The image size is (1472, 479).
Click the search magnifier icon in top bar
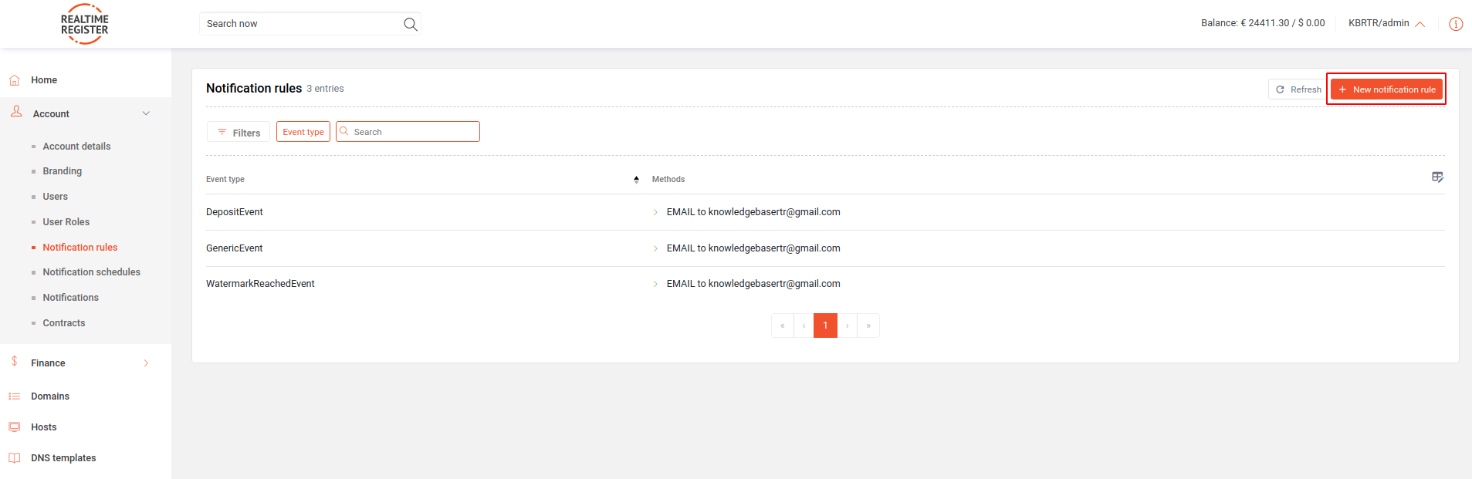click(x=411, y=24)
